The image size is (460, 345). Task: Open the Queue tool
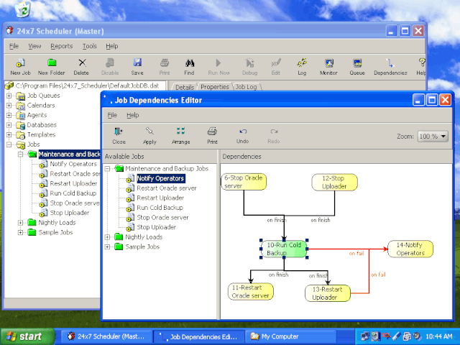[x=357, y=67]
